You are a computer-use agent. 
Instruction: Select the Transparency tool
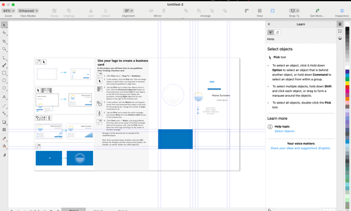pyautogui.click(x=4, y=130)
